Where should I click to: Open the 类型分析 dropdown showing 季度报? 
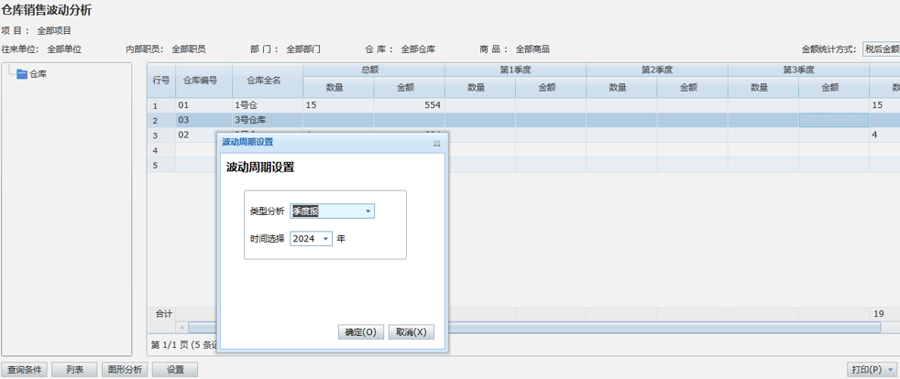pos(368,211)
